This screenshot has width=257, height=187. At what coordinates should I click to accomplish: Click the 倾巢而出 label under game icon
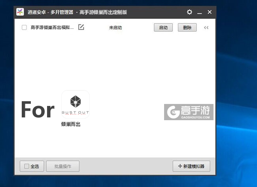(71, 124)
